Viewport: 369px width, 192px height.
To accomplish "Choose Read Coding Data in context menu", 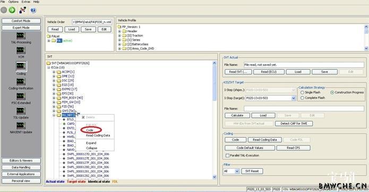I will pyautogui.click(x=98, y=135).
